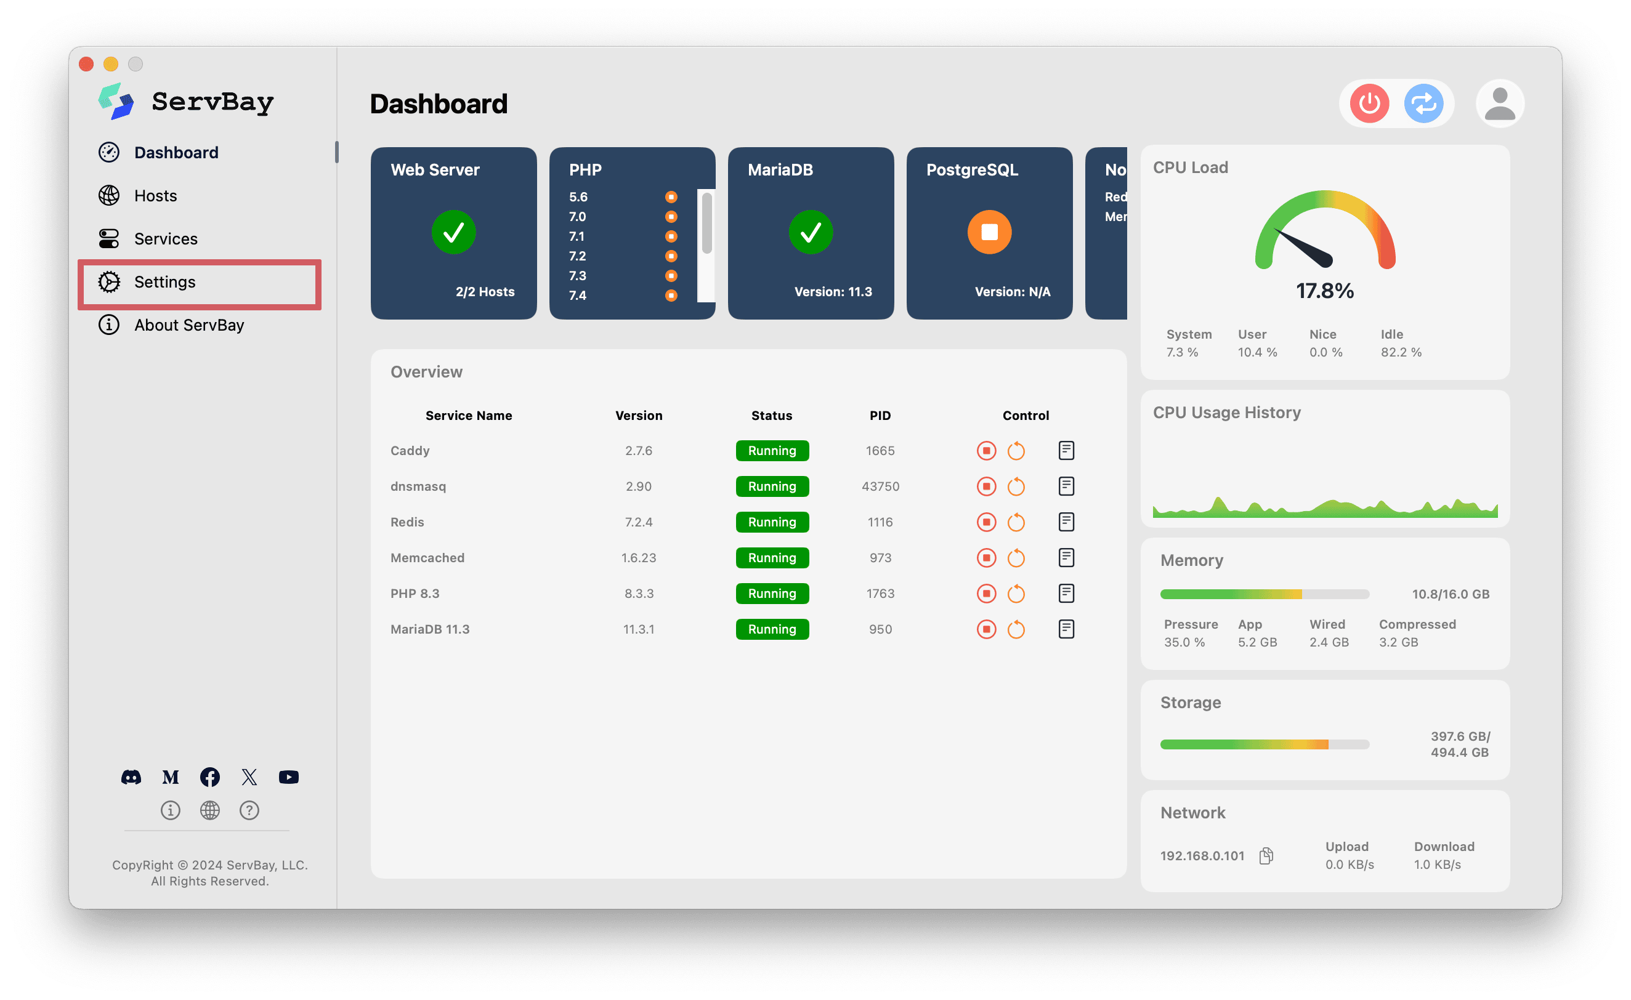Toggle MariaDB service running status
This screenshot has height=1000, width=1631.
tap(984, 629)
